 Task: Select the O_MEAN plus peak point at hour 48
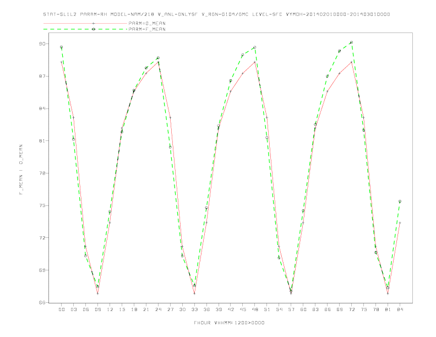click(x=255, y=62)
